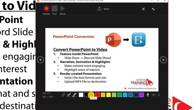
Task: Click the 0:0 / 0:0 recording timer
Action: pos(48,97)
